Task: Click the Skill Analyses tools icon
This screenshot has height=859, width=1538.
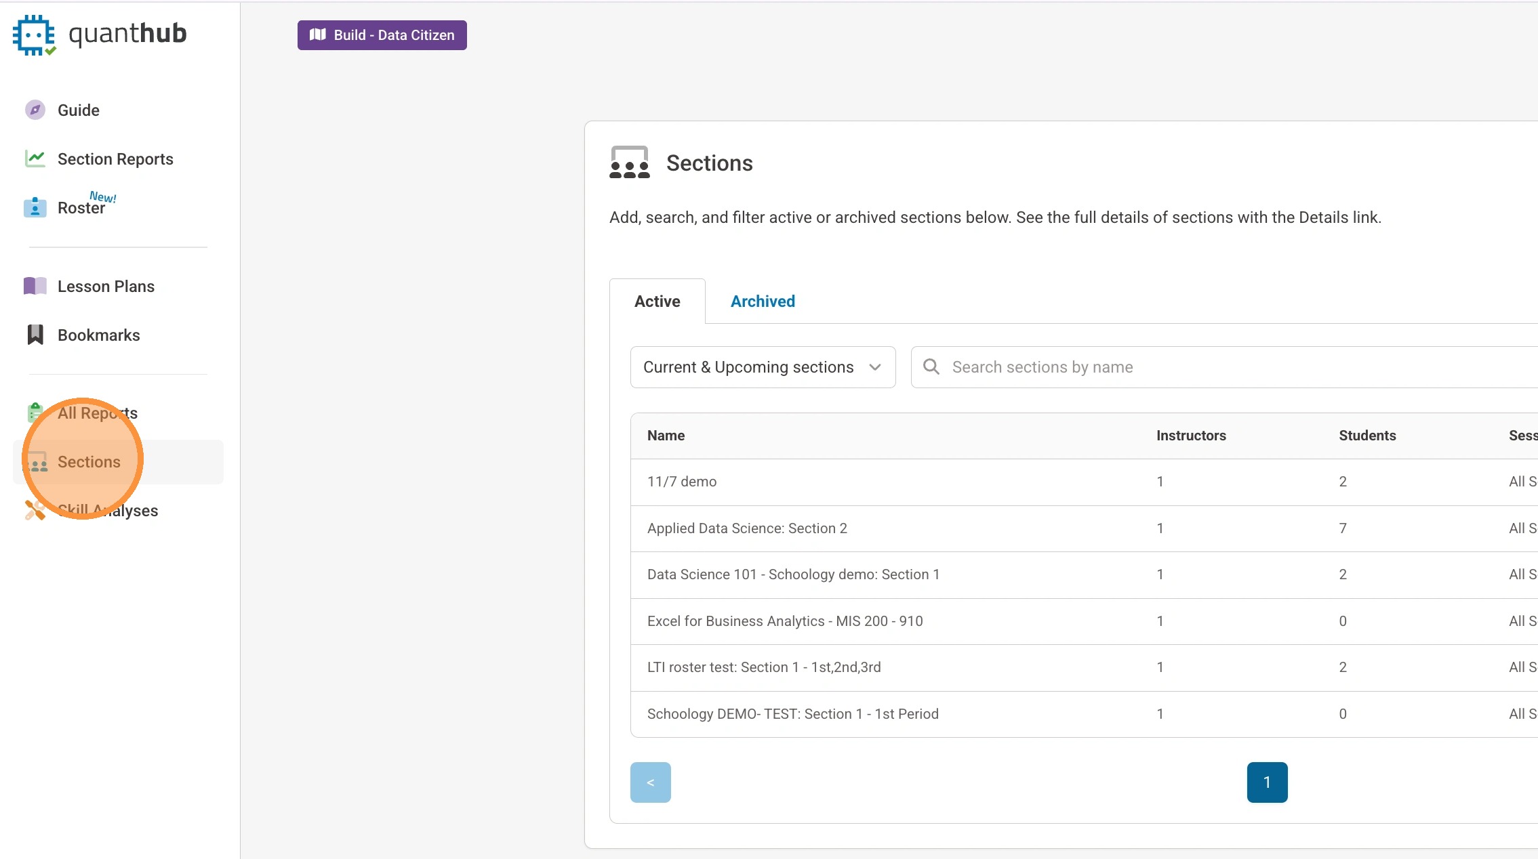Action: coord(34,510)
